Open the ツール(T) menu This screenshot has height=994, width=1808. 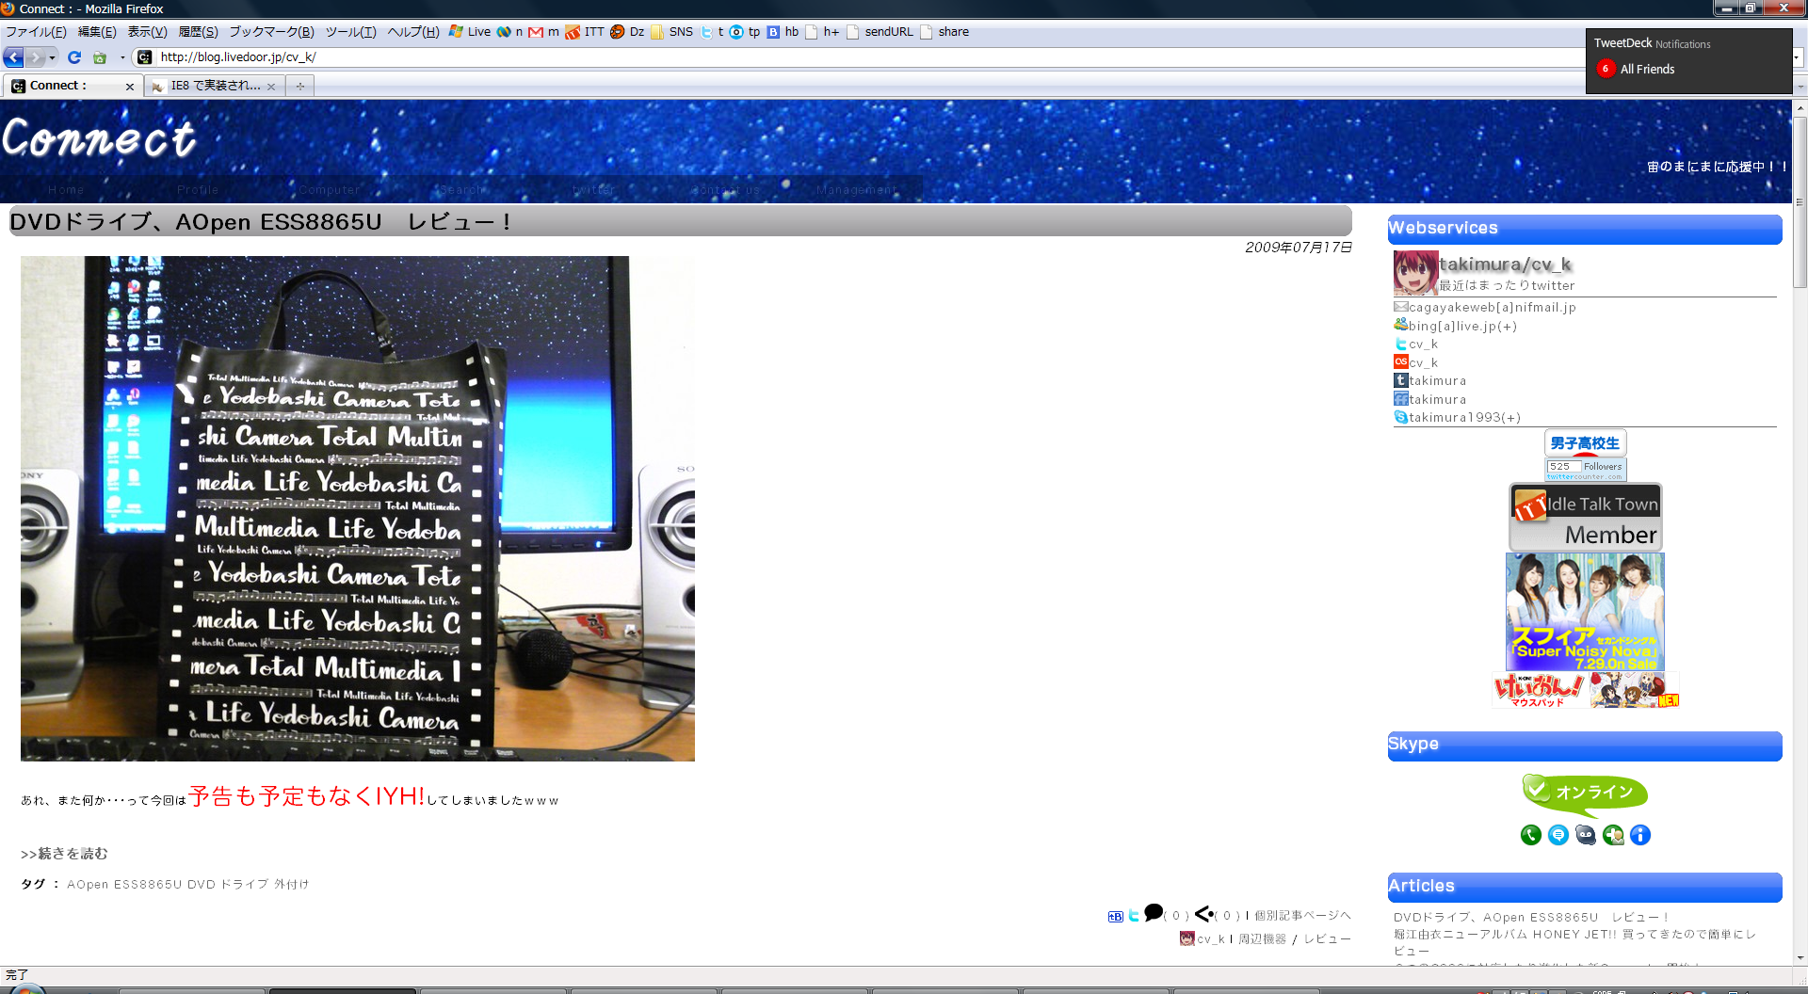[x=350, y=31]
